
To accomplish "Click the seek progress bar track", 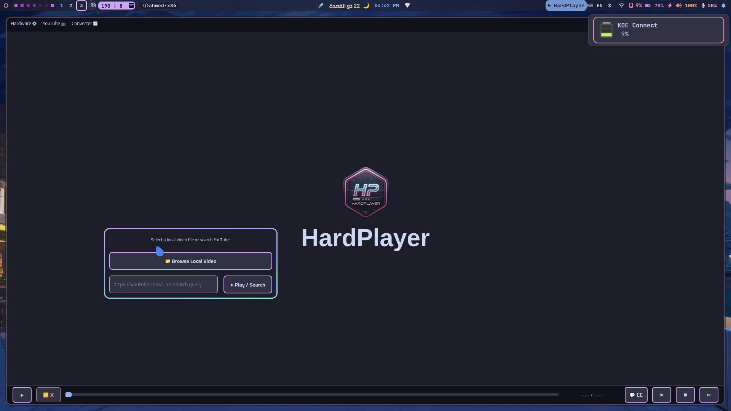I will [312, 395].
